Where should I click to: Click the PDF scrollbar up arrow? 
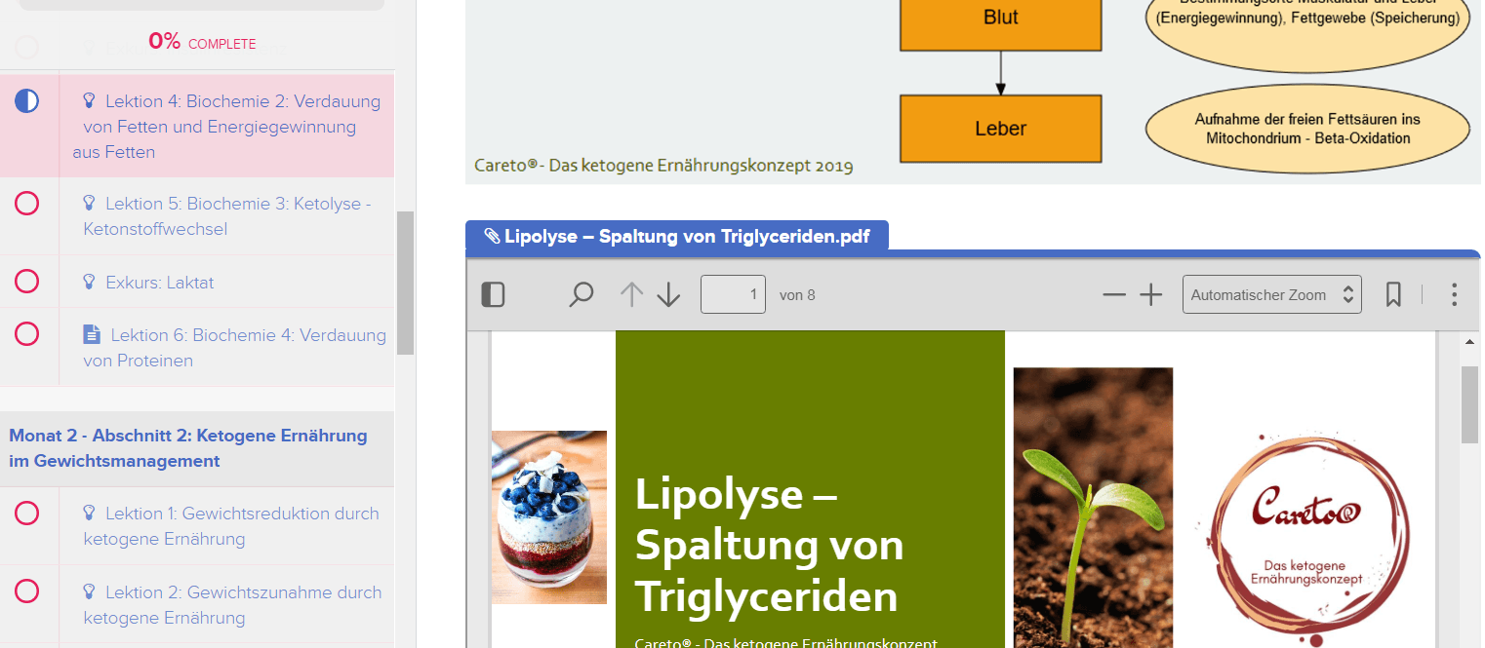pyautogui.click(x=1469, y=341)
